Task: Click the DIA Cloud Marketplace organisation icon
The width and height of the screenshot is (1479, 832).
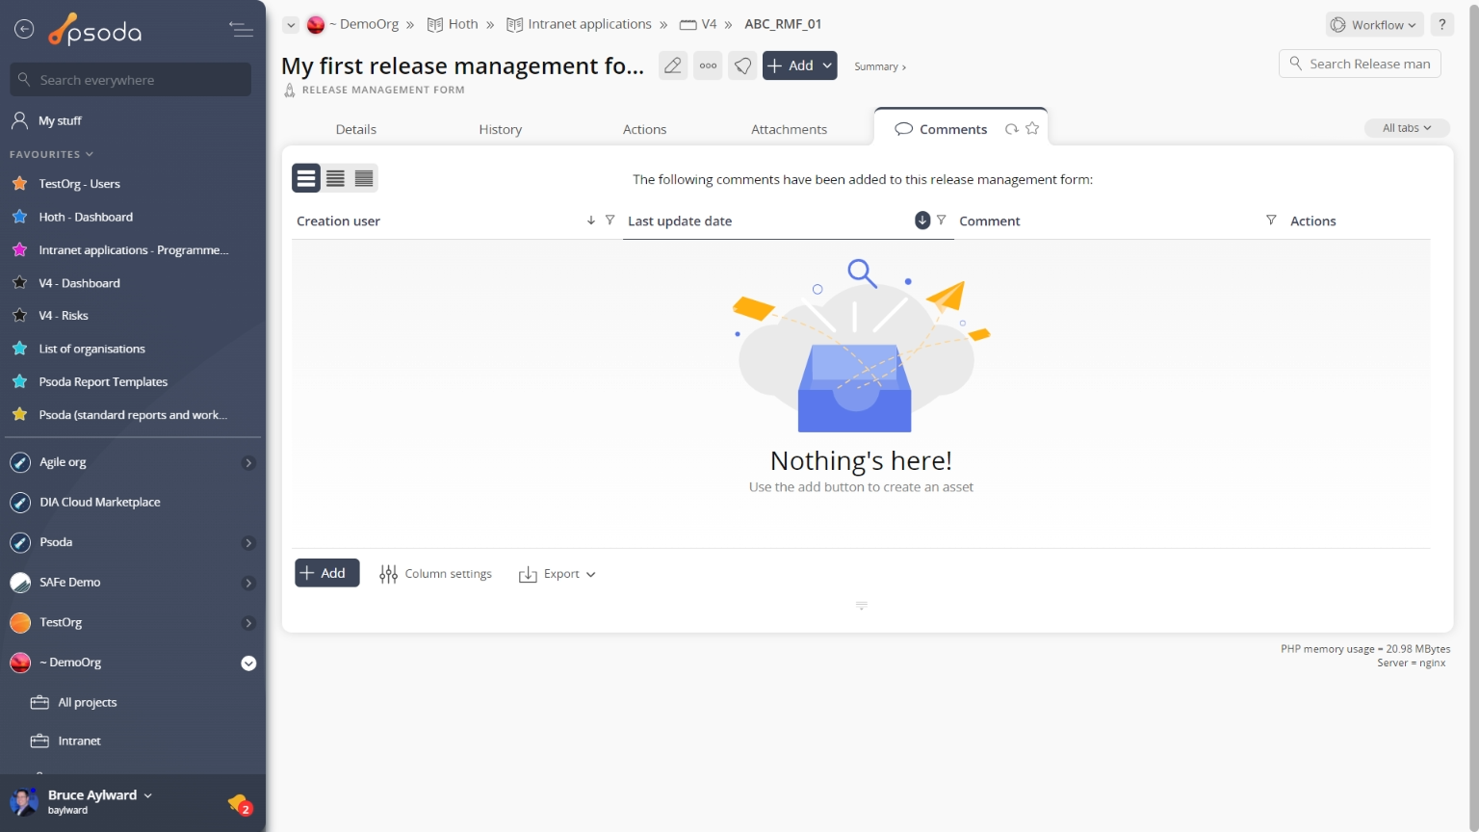Action: click(20, 503)
